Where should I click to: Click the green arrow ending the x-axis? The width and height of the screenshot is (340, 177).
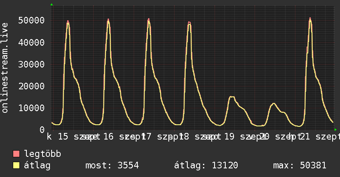point(335,130)
